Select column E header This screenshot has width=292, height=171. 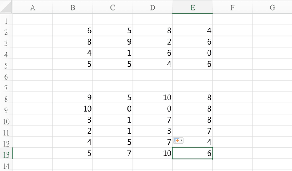pyautogui.click(x=193, y=7)
